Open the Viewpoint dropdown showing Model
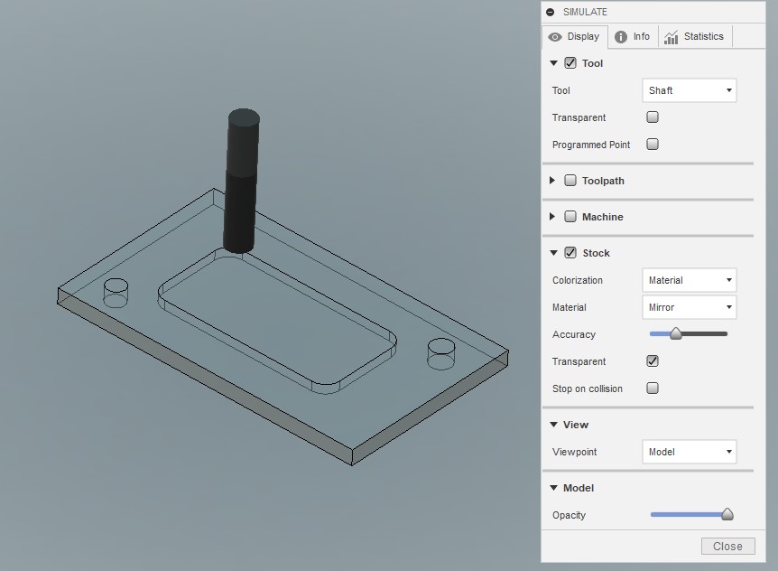The image size is (778, 571). click(690, 452)
